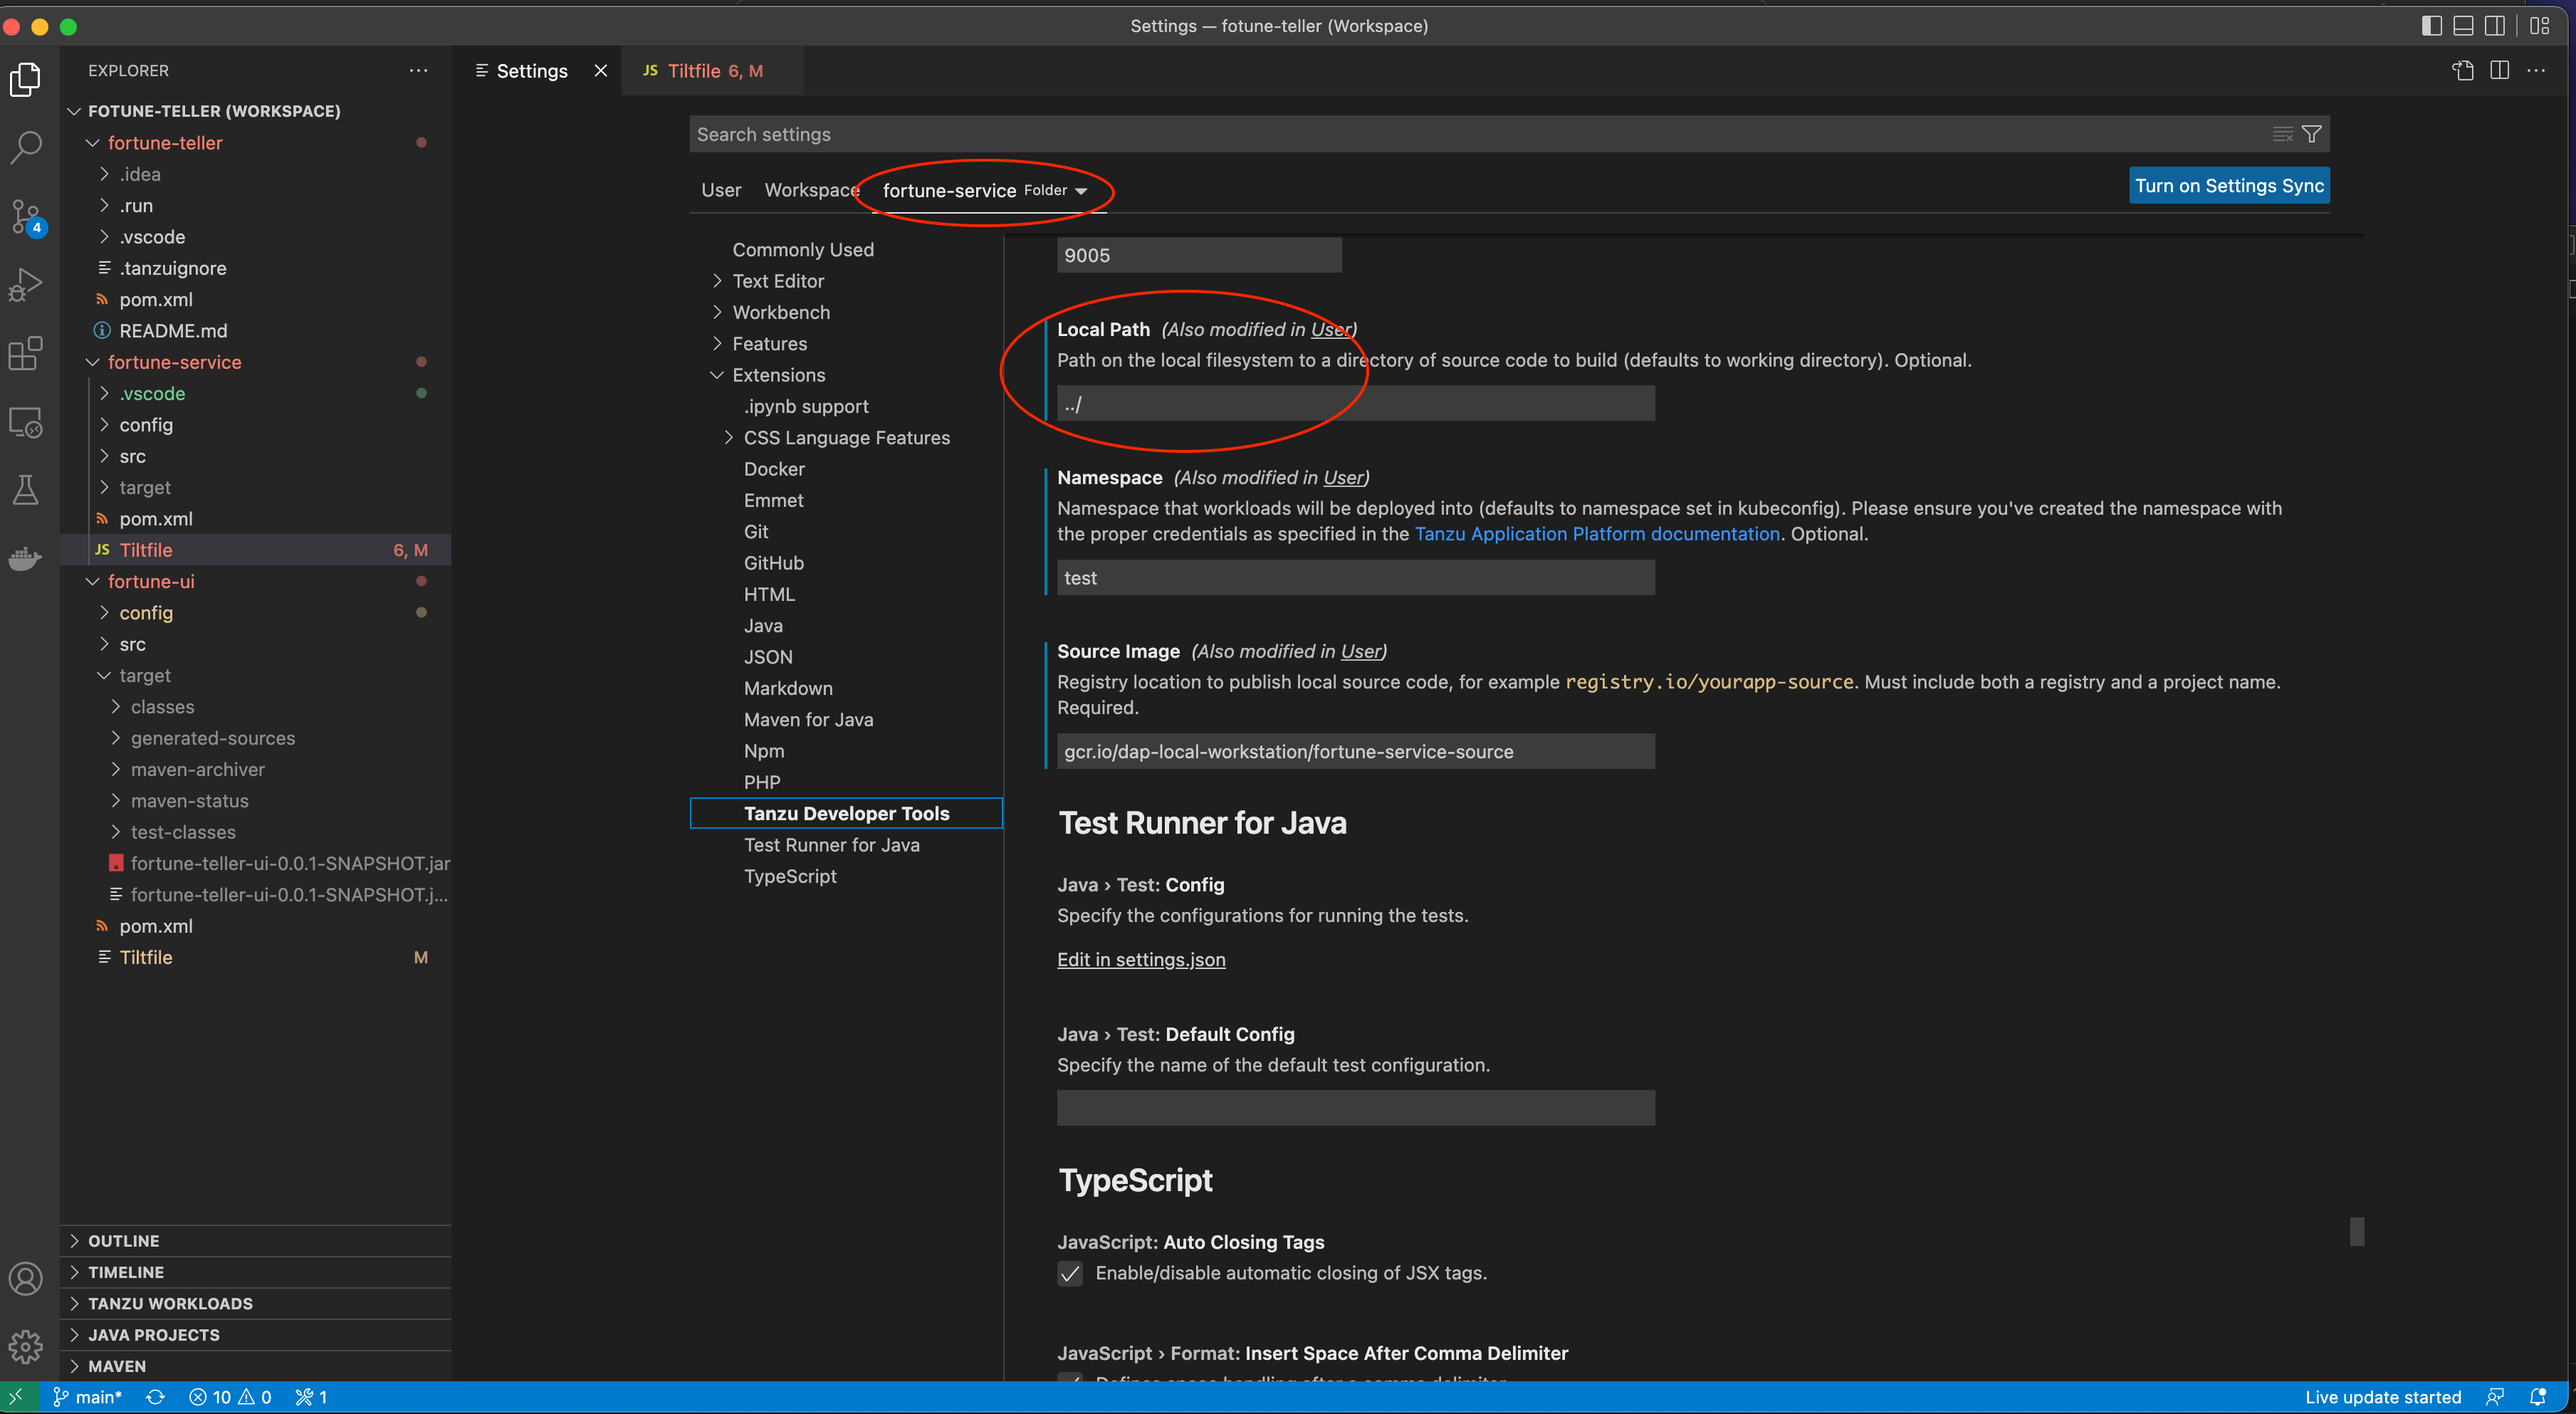Click the Namespace input containing test
The width and height of the screenshot is (2576, 1414).
pyautogui.click(x=1356, y=578)
